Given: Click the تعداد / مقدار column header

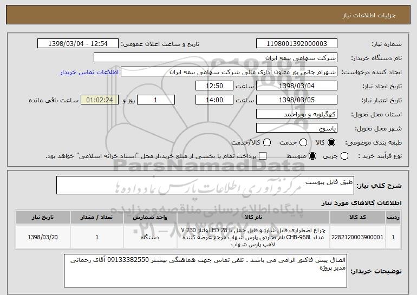Looking at the screenshot, I should coord(97,218).
